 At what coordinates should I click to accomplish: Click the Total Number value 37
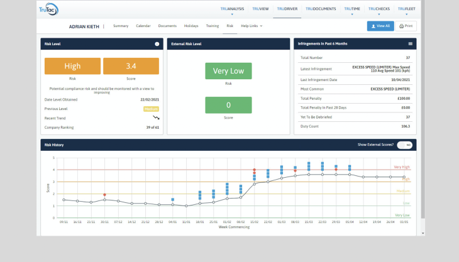point(408,58)
